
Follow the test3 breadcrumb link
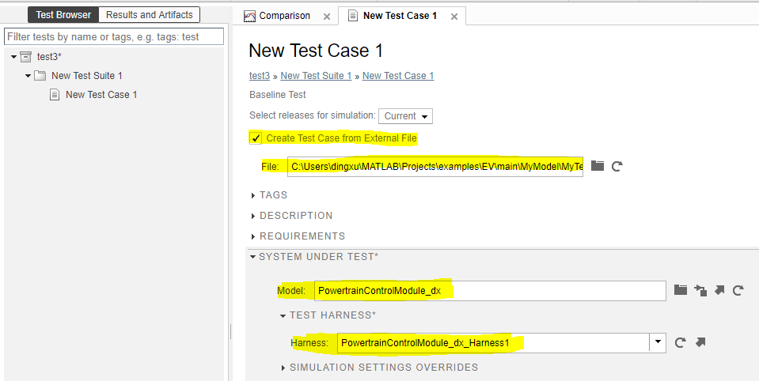click(x=260, y=76)
